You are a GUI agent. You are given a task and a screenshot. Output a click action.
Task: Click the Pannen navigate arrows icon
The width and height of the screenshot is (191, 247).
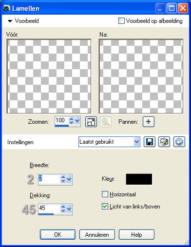click(149, 122)
